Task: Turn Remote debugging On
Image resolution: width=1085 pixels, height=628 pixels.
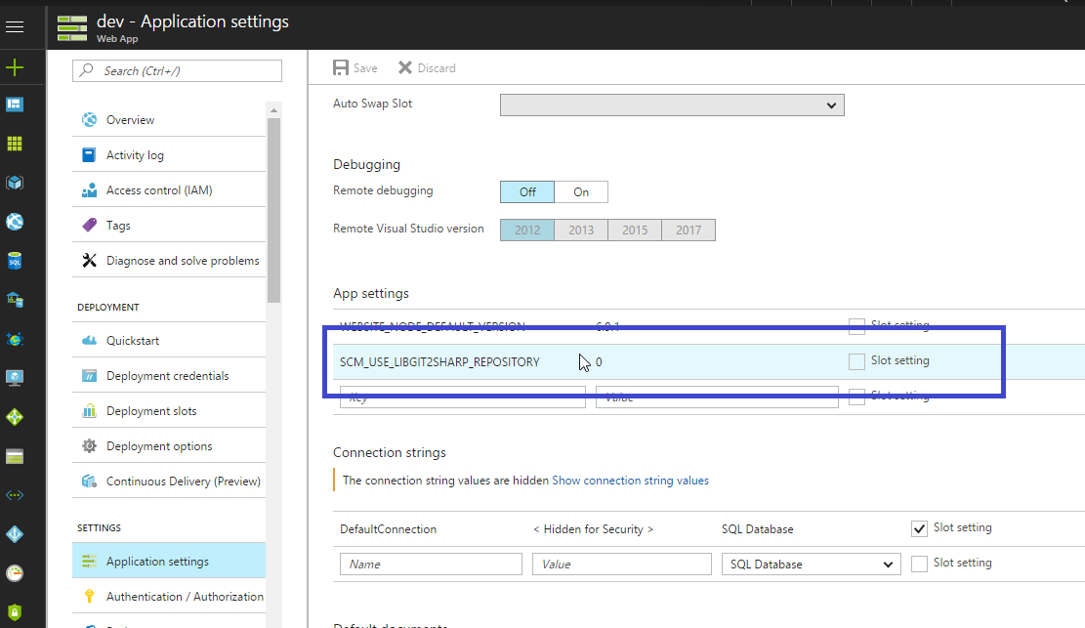Action: (x=581, y=192)
